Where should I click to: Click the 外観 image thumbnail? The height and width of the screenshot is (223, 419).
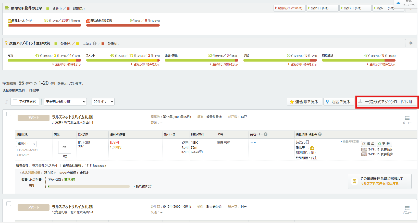click(x=65, y=147)
